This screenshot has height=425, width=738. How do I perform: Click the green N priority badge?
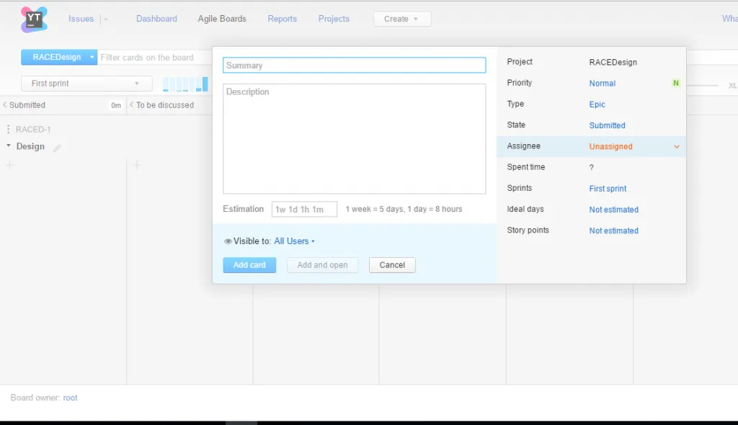tap(675, 83)
